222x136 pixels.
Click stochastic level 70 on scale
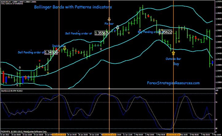tap(216, 102)
